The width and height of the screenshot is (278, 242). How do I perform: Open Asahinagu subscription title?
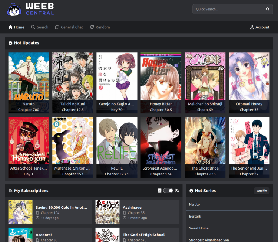pos(132,207)
